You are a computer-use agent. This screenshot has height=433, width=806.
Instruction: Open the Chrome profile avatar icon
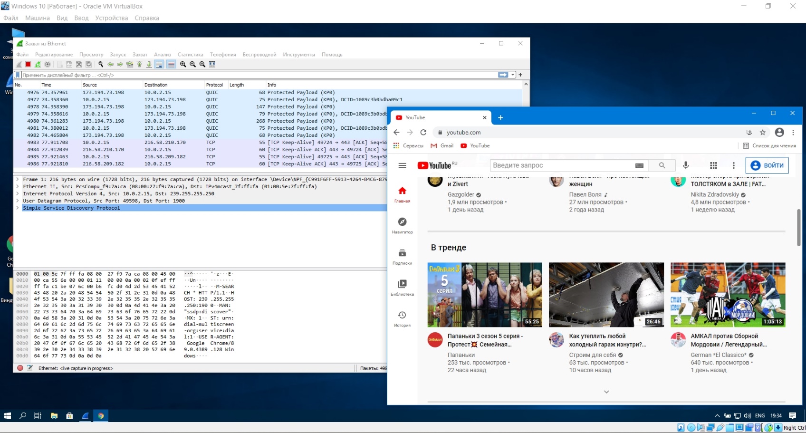pyautogui.click(x=779, y=133)
